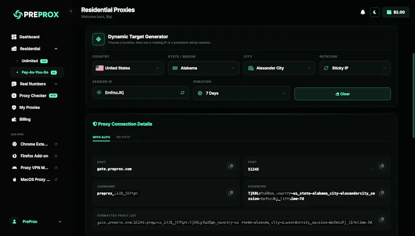The image size is (415, 236).
Task: Expand the port dropdown chevron
Action: point(371,169)
